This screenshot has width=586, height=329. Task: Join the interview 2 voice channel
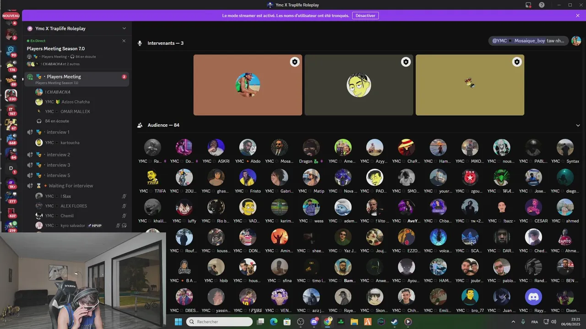(76, 154)
